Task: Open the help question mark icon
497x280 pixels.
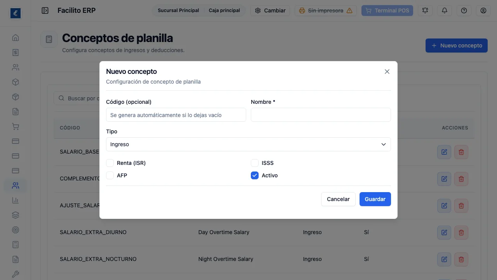Action: pyautogui.click(x=464, y=10)
